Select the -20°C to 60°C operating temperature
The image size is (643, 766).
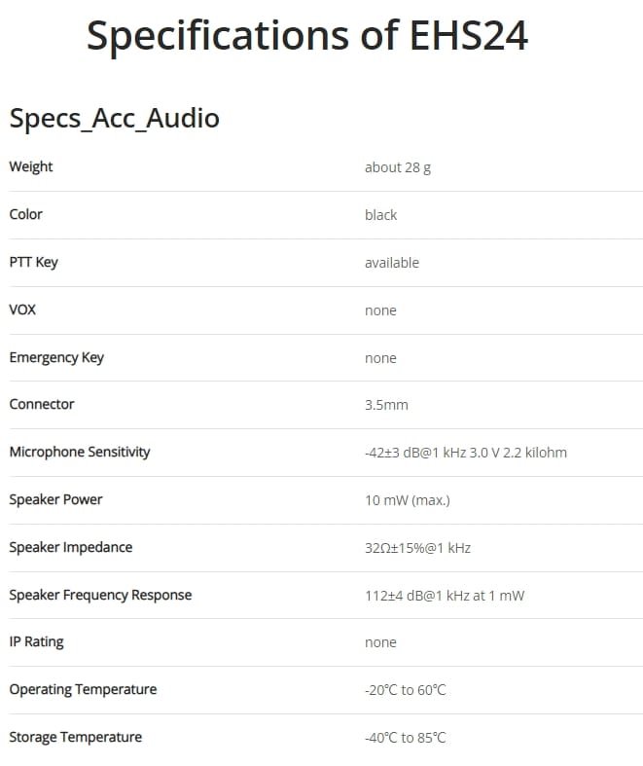(406, 690)
